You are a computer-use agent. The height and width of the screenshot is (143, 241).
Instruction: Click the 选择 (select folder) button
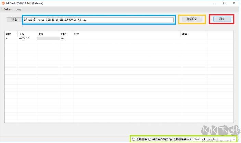click(x=14, y=19)
